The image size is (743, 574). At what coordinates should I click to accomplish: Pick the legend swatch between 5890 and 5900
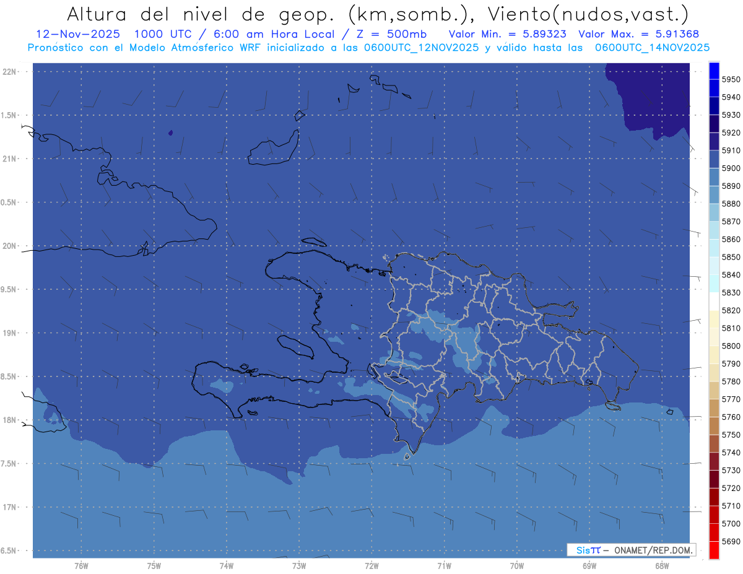point(713,177)
